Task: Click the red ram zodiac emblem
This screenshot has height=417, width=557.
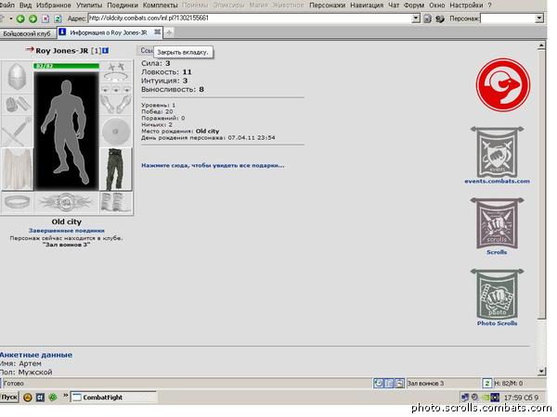Action: click(x=502, y=85)
